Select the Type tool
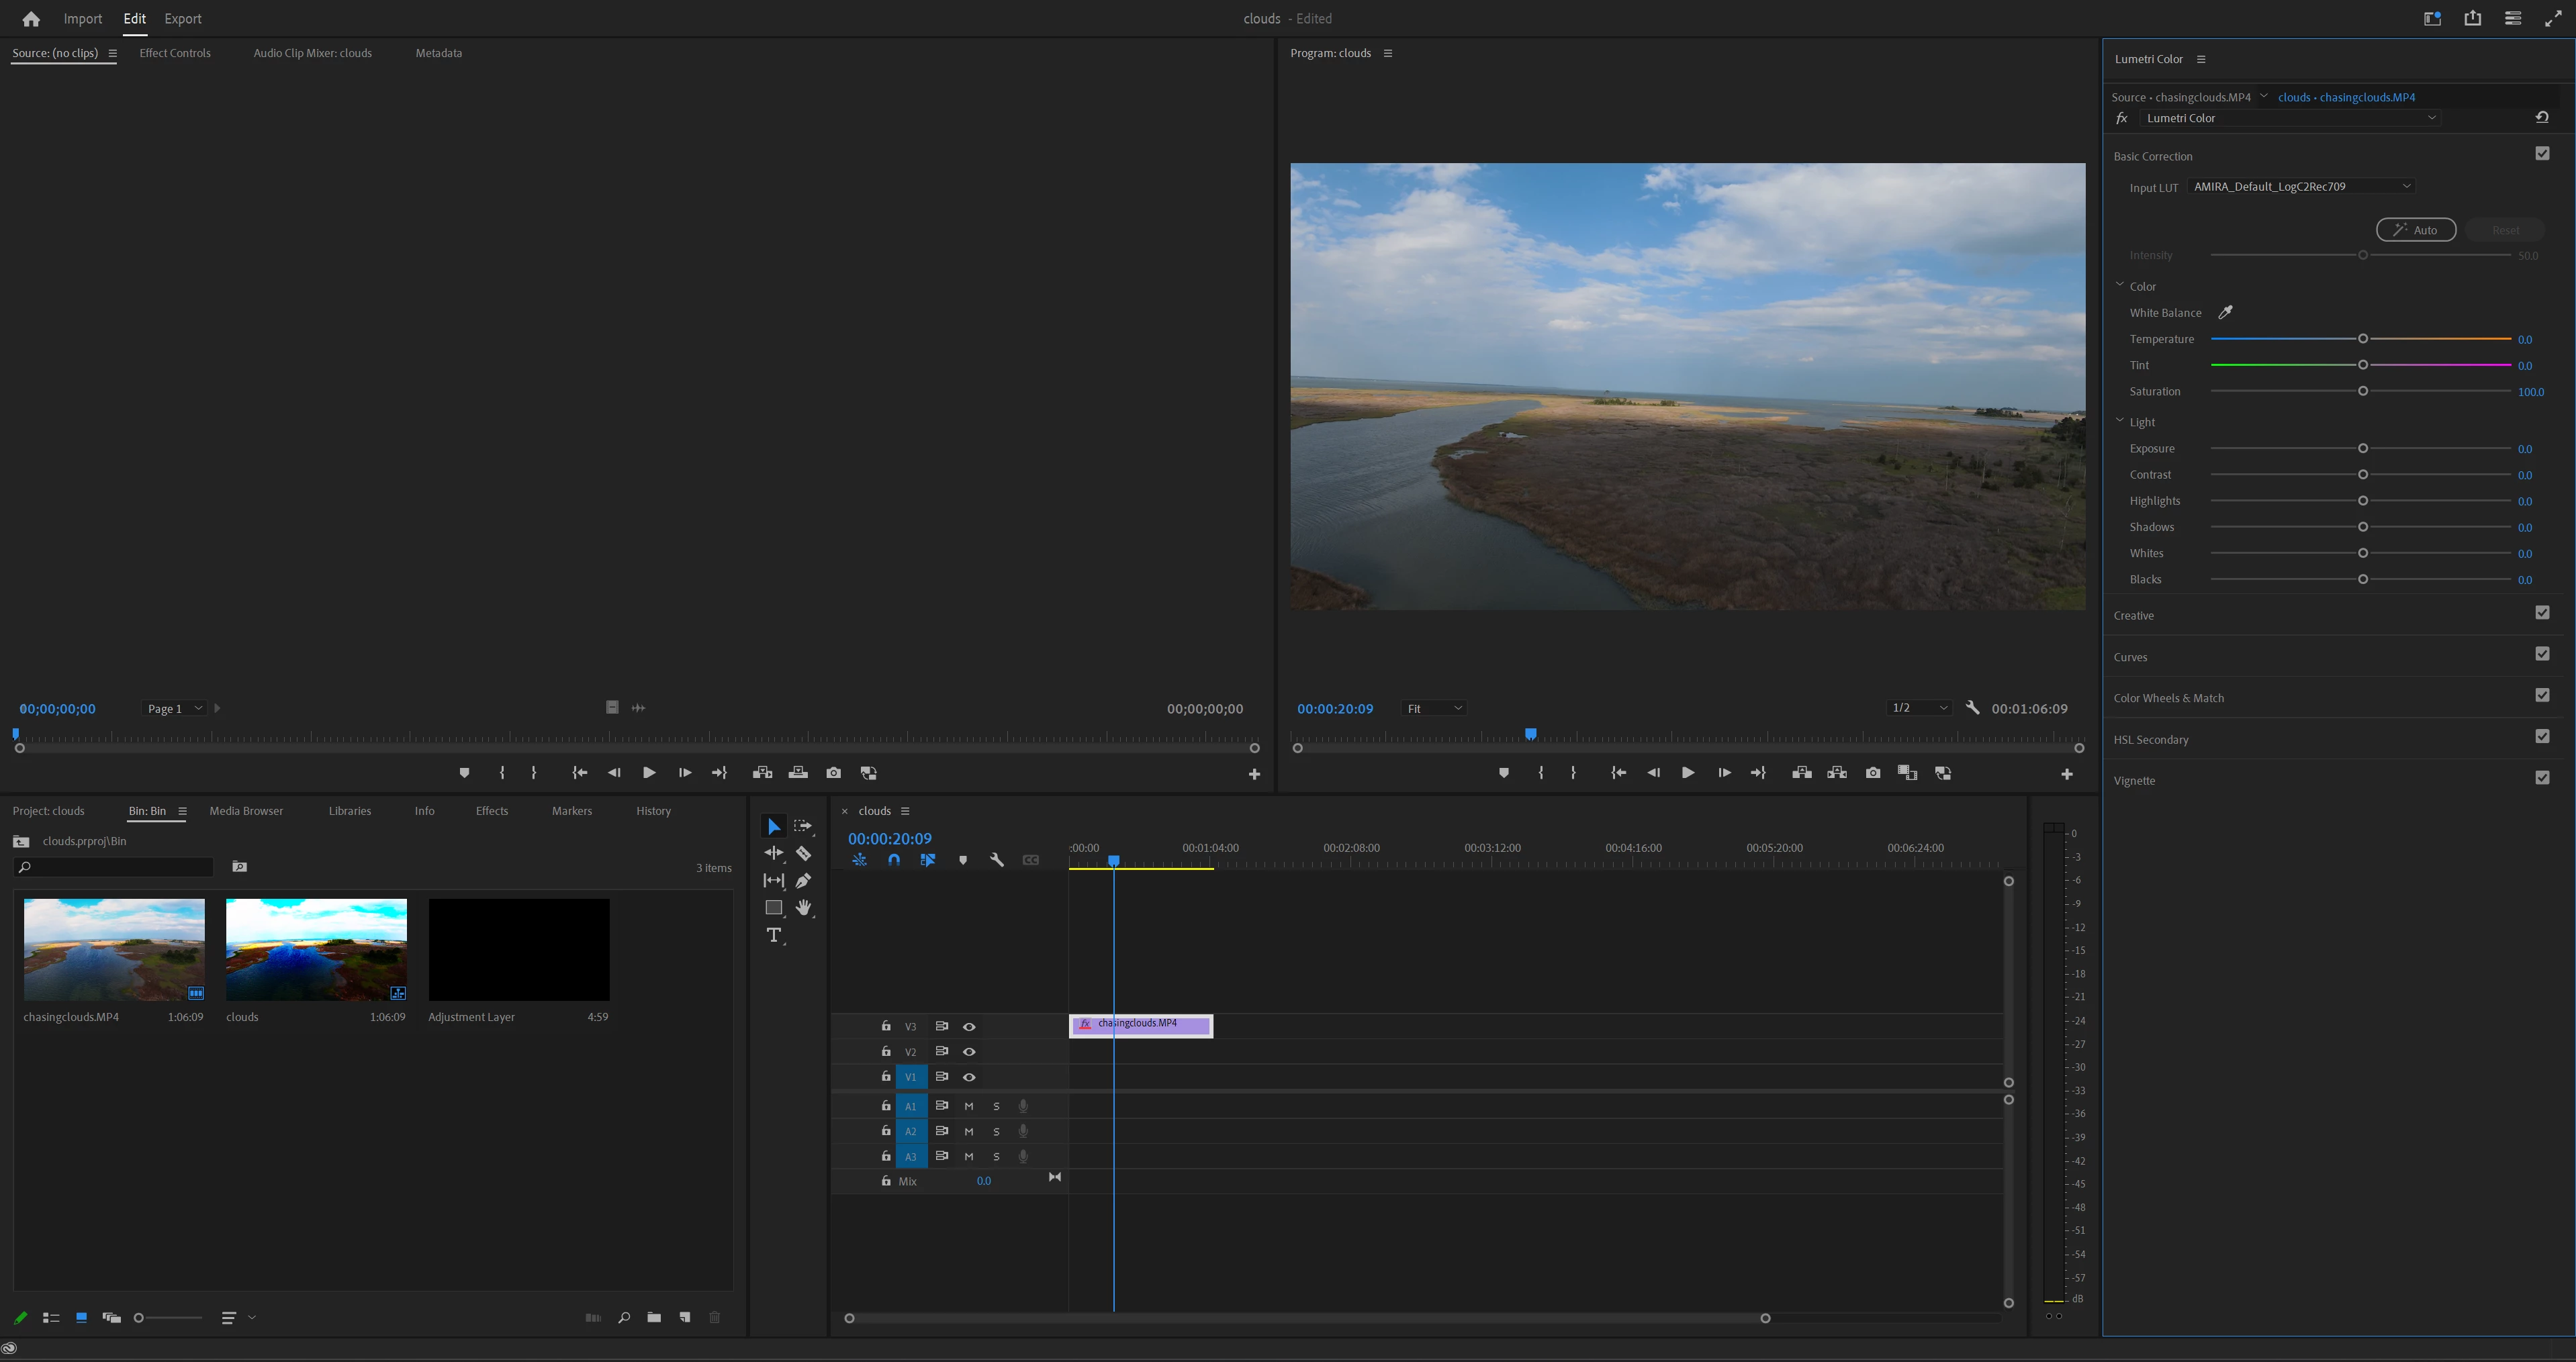2576x1362 pixels. pyautogui.click(x=773, y=935)
